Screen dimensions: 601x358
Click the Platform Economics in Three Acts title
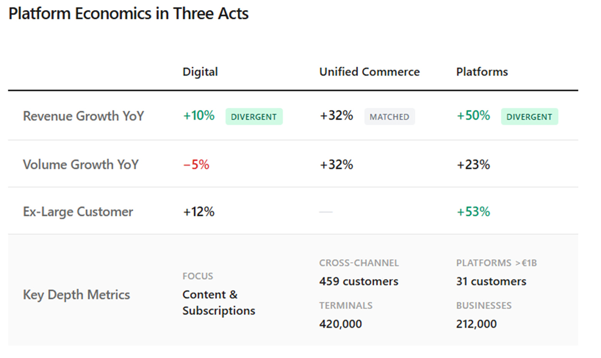click(129, 13)
